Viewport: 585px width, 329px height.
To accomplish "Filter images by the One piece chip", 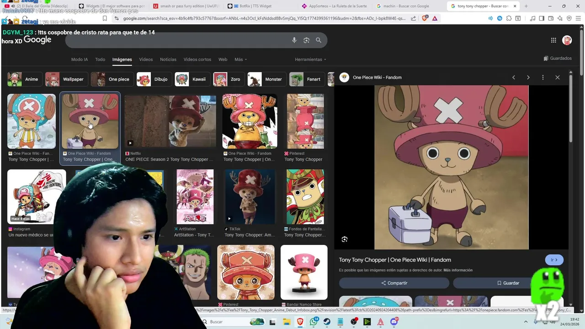I will tap(112, 79).
